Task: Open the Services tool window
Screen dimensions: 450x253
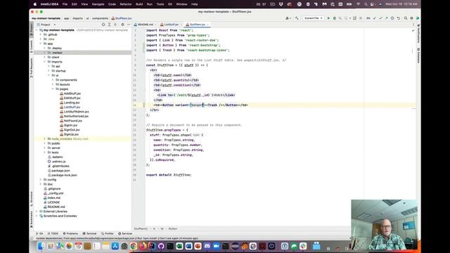Action: pyautogui.click(x=125, y=233)
